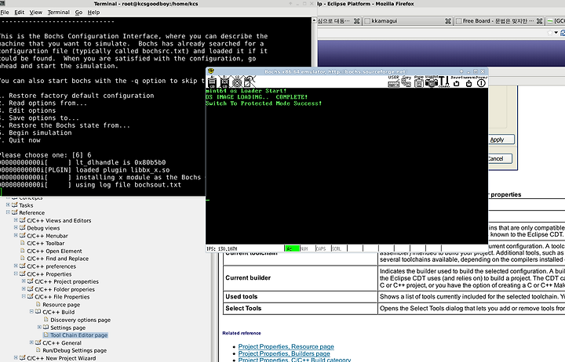
Task: Click Bochs Config tools icon
Action: (443, 81)
